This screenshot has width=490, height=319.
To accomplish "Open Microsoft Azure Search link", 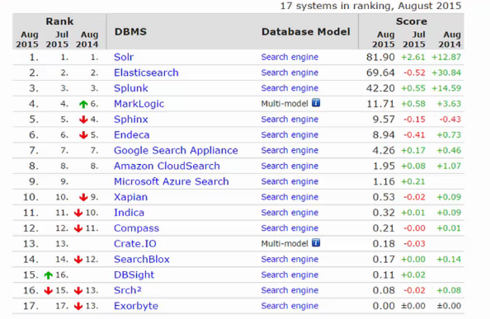I will coord(172,181).
